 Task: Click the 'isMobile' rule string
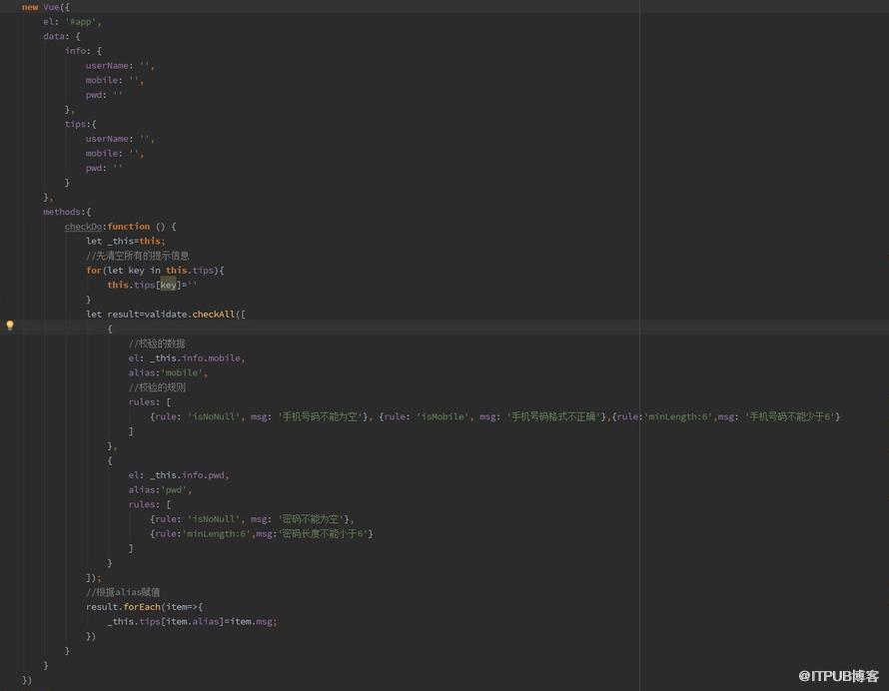444,416
